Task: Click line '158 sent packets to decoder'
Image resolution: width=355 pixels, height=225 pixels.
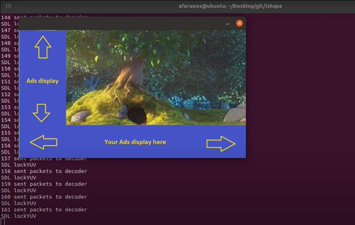Action: coord(44,171)
